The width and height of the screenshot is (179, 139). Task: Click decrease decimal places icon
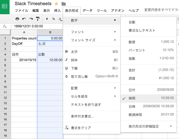pyautogui.click(x=60, y=19)
